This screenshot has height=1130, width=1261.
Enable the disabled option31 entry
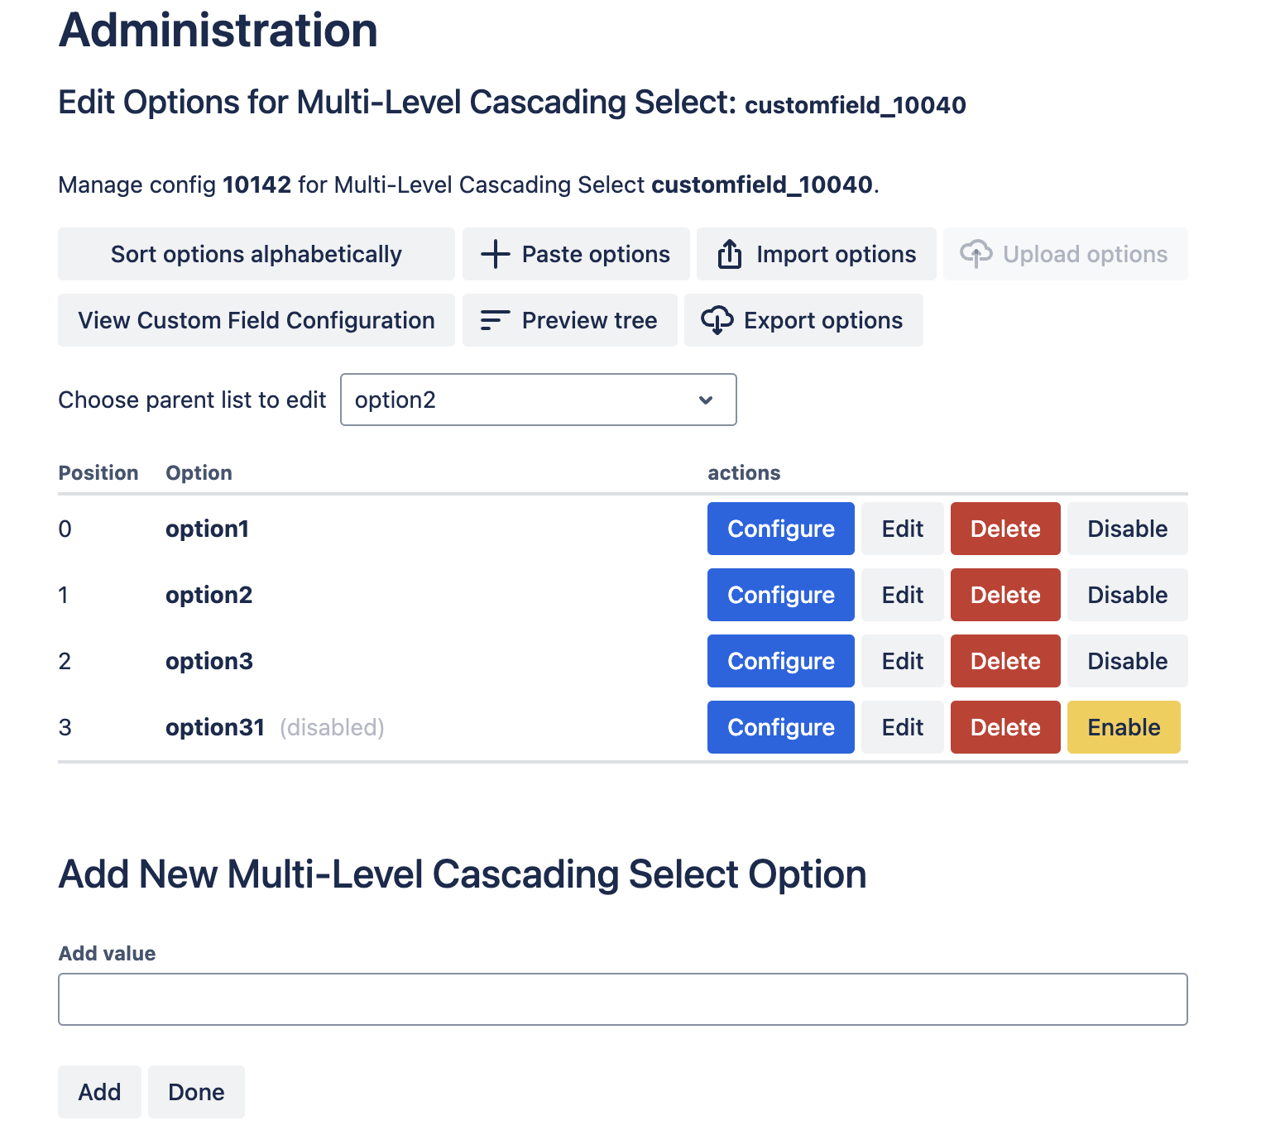pos(1123,727)
